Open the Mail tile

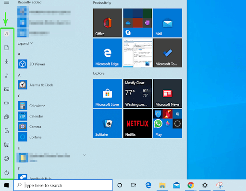[x=168, y=23]
